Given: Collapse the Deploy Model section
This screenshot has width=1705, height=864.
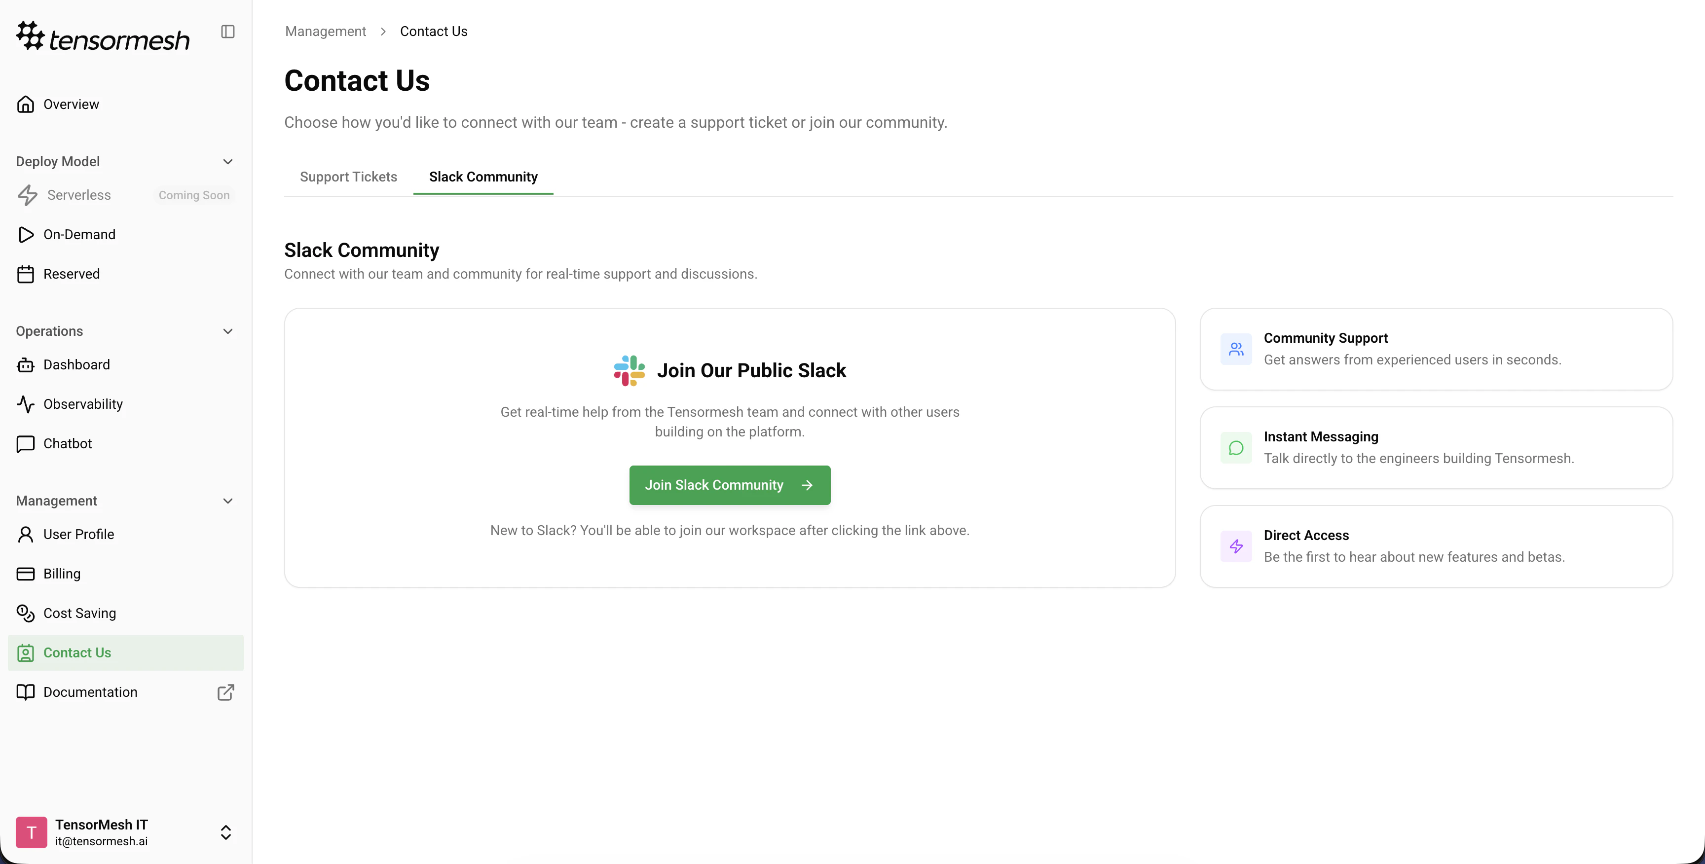Looking at the screenshot, I should click(x=228, y=162).
